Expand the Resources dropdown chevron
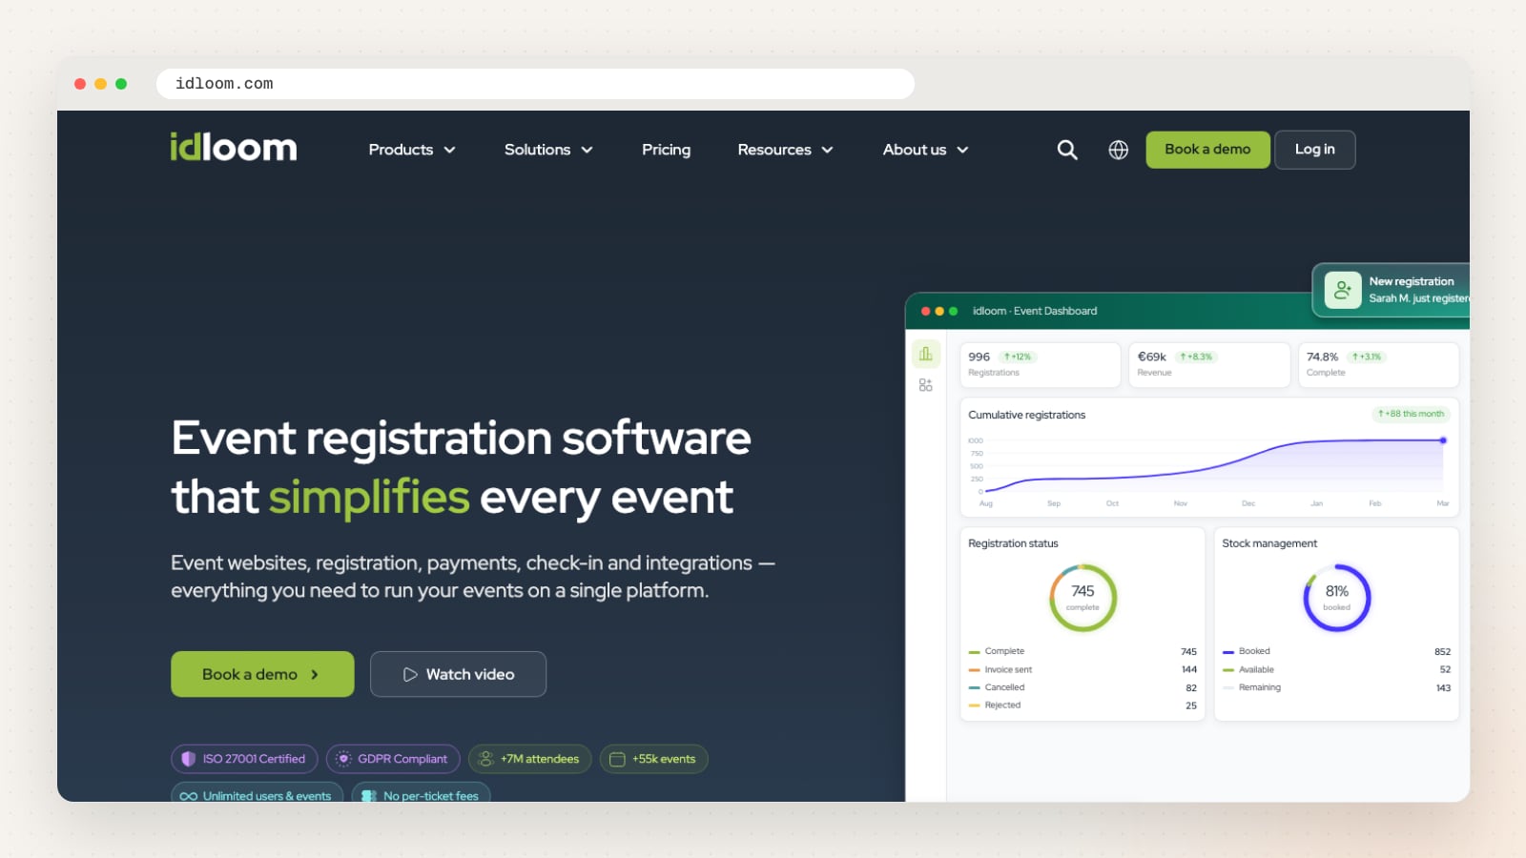This screenshot has width=1526, height=858. [x=828, y=150]
